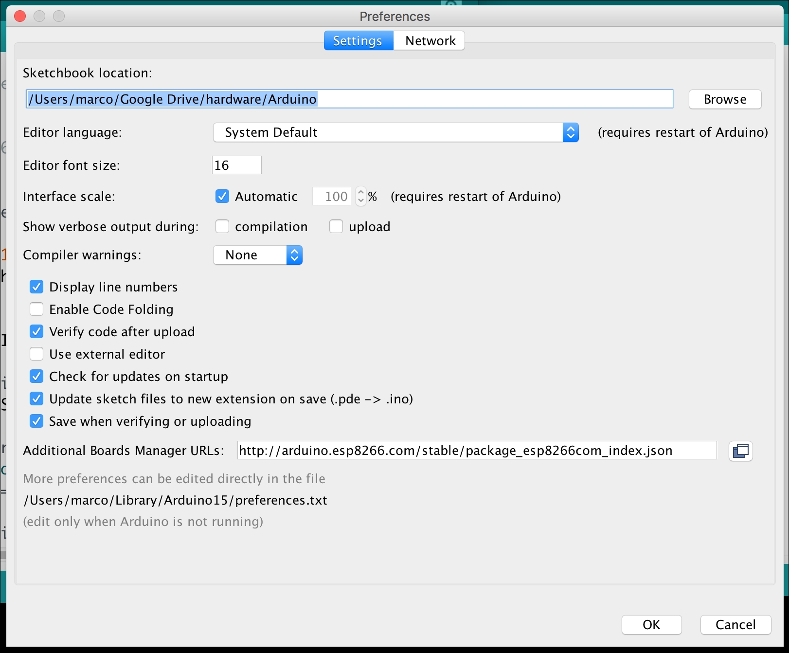Confirm preferences with the OK button
Screen dimensions: 789x653
coord(651,625)
